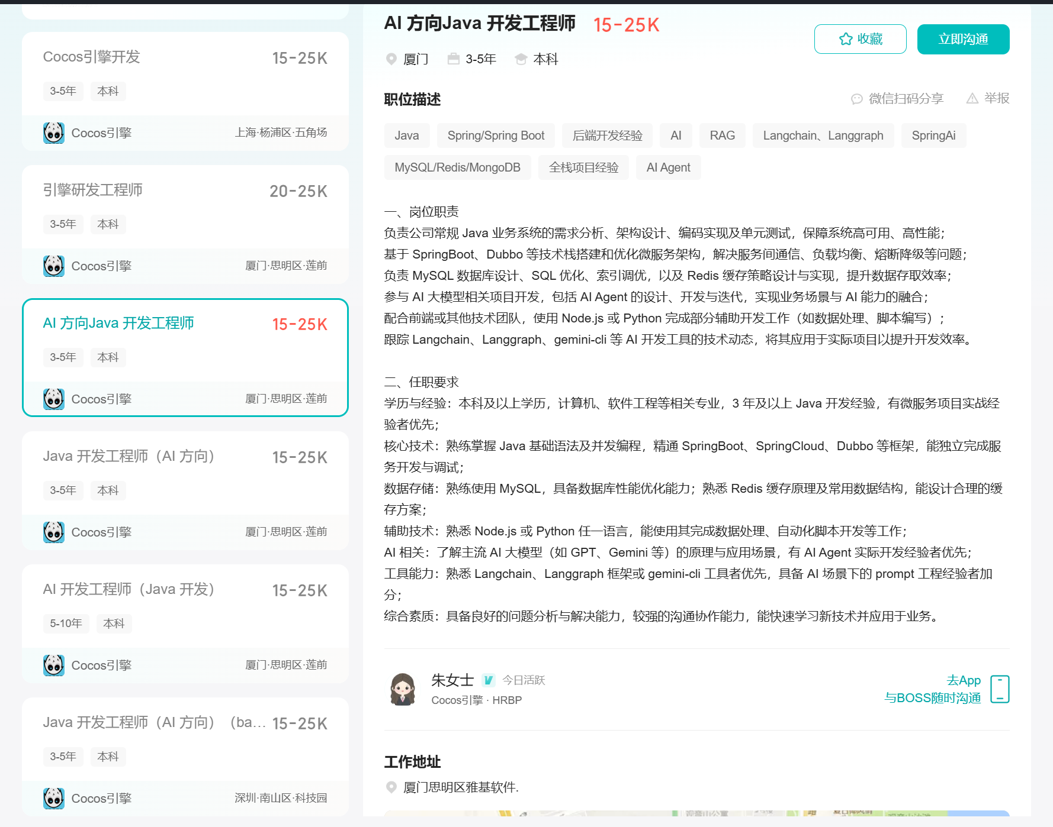Click the 立即沟通 button
1053x827 pixels.
963,39
